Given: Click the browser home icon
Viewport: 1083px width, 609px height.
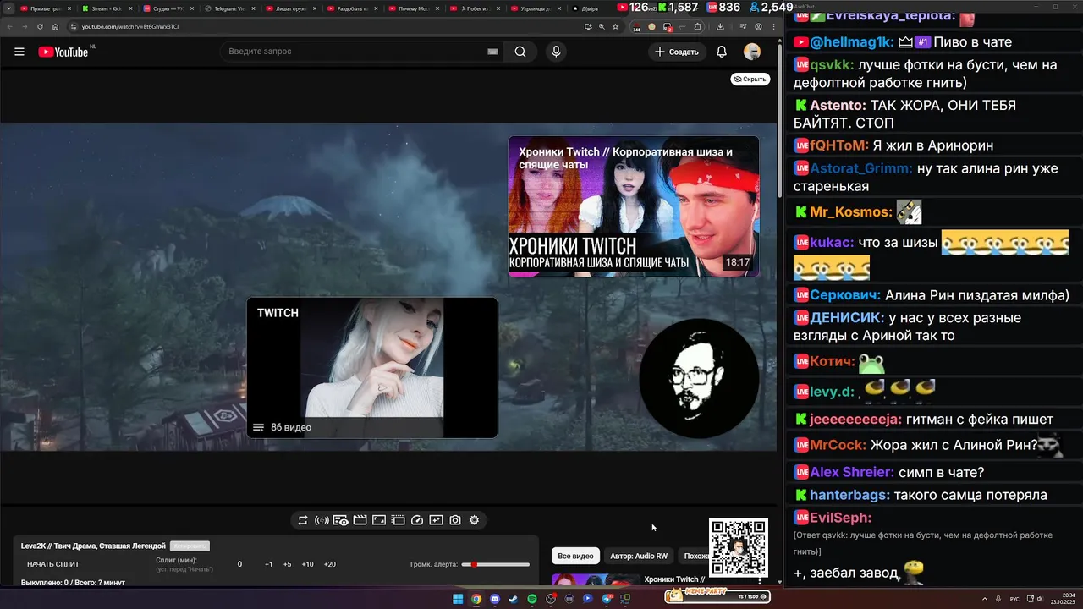Looking at the screenshot, I should [55, 26].
